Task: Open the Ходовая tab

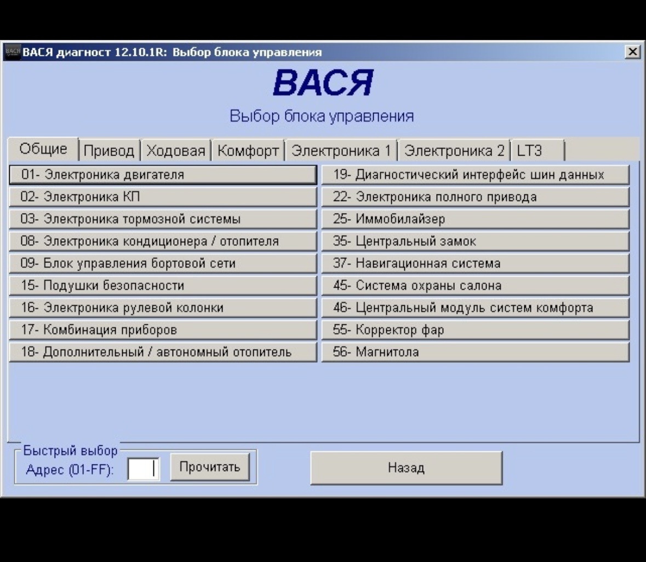Action: click(x=176, y=151)
